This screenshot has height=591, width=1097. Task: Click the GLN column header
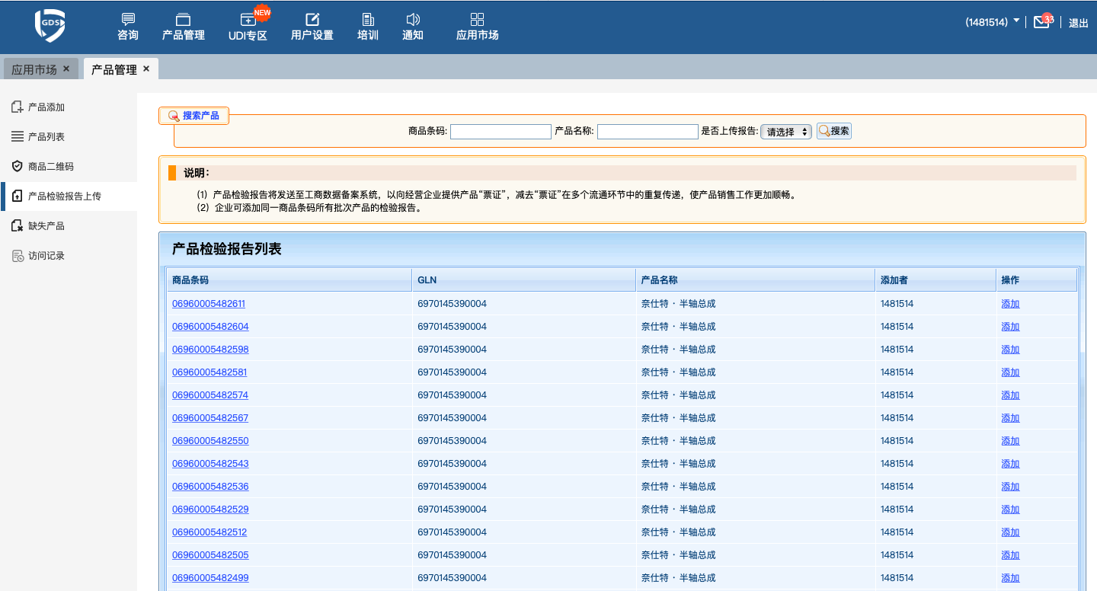click(524, 280)
